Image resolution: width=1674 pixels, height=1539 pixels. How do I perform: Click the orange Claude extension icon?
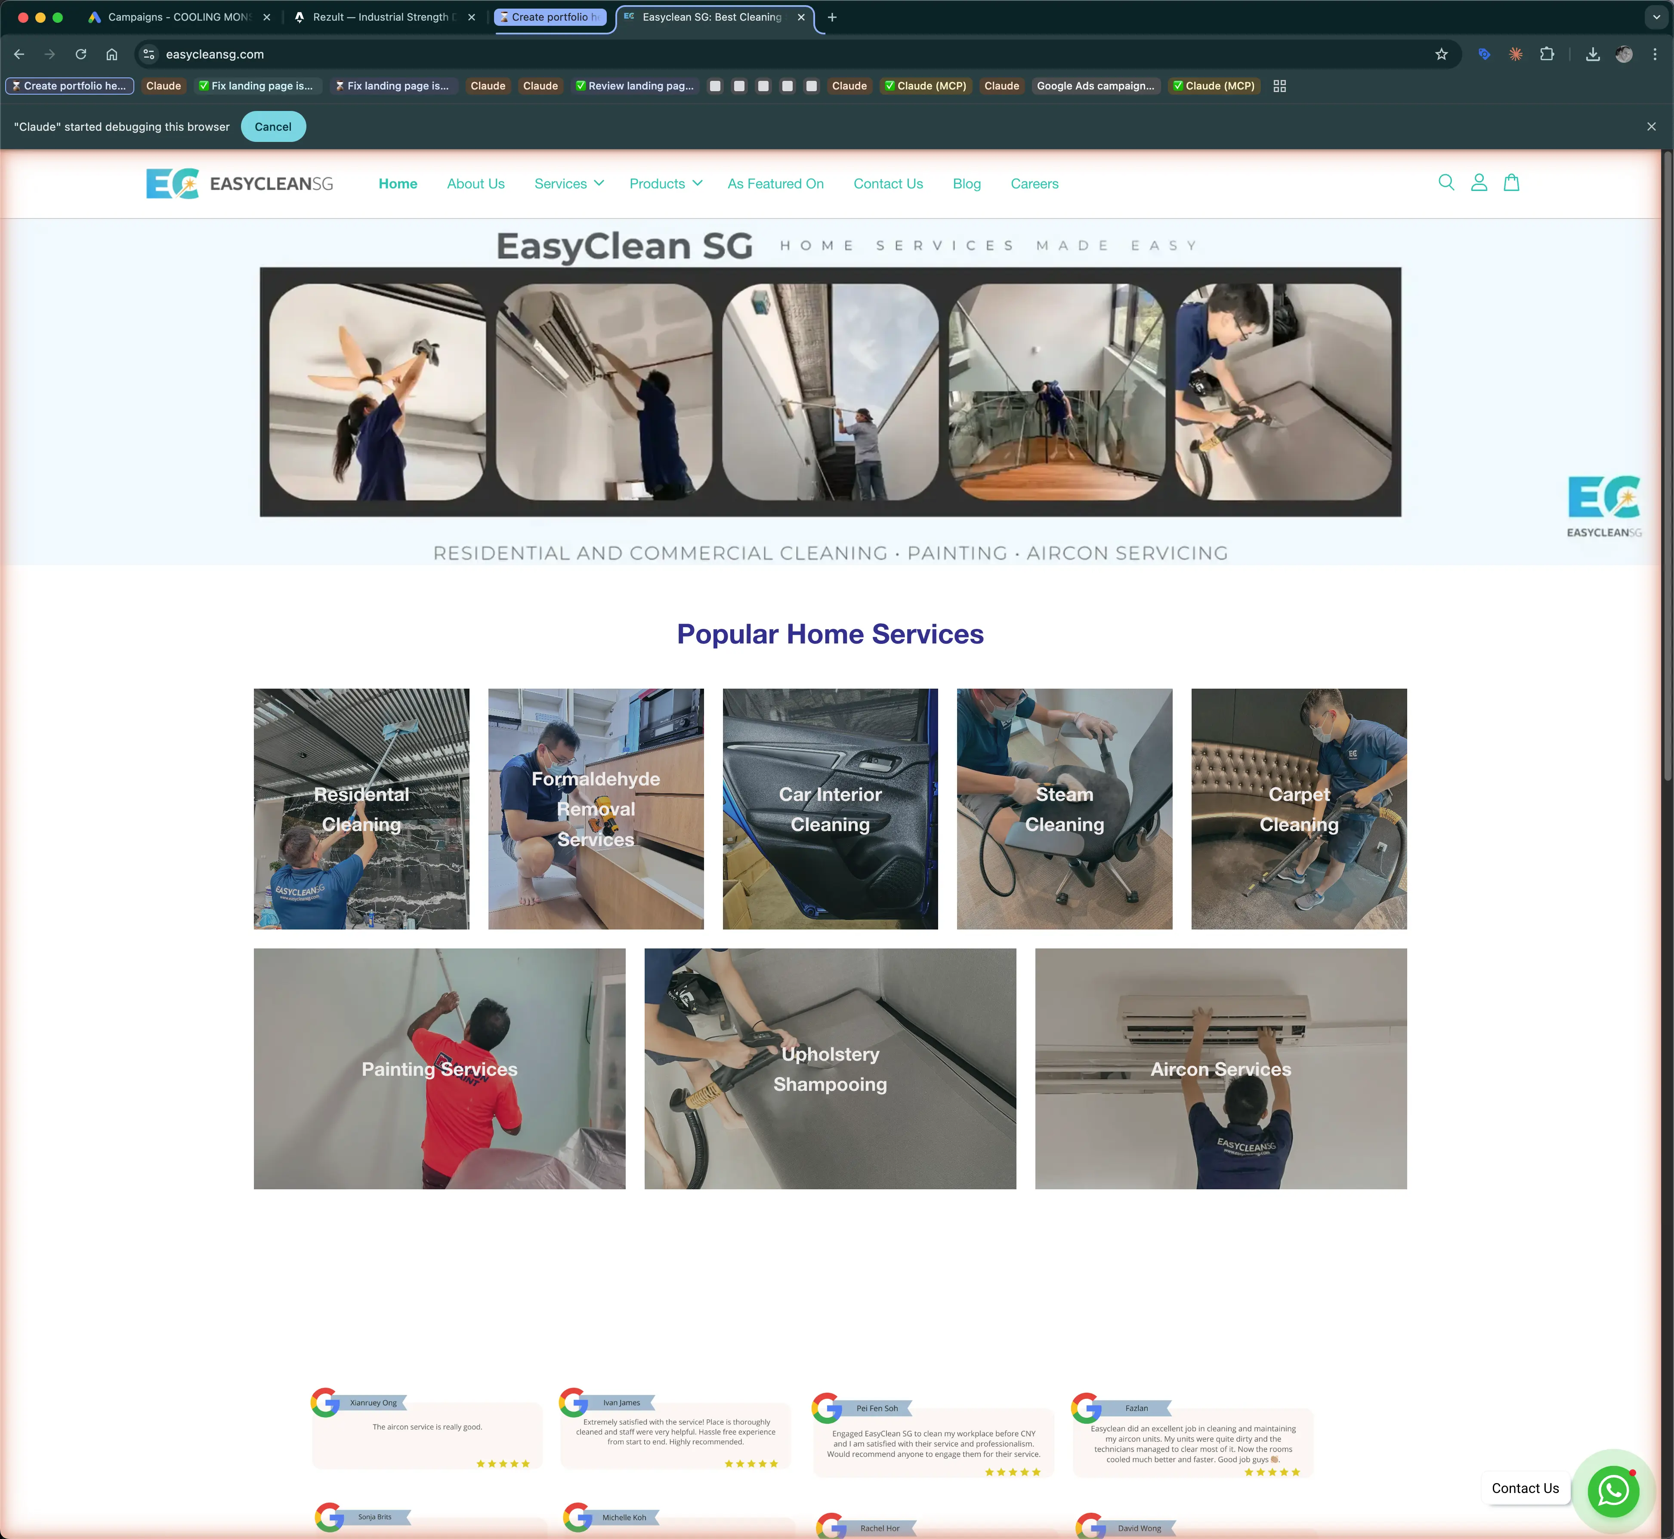pos(1516,54)
